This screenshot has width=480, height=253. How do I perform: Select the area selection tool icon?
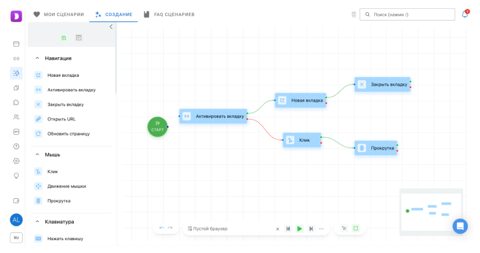(355, 228)
